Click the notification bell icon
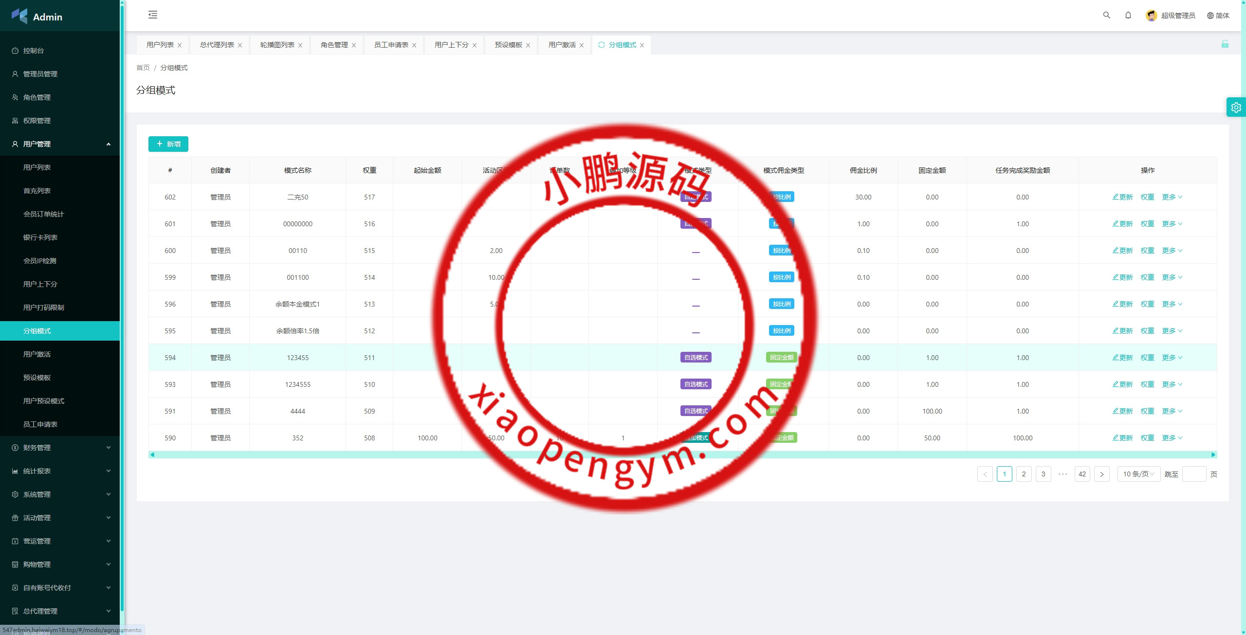1246x635 pixels. coord(1128,15)
